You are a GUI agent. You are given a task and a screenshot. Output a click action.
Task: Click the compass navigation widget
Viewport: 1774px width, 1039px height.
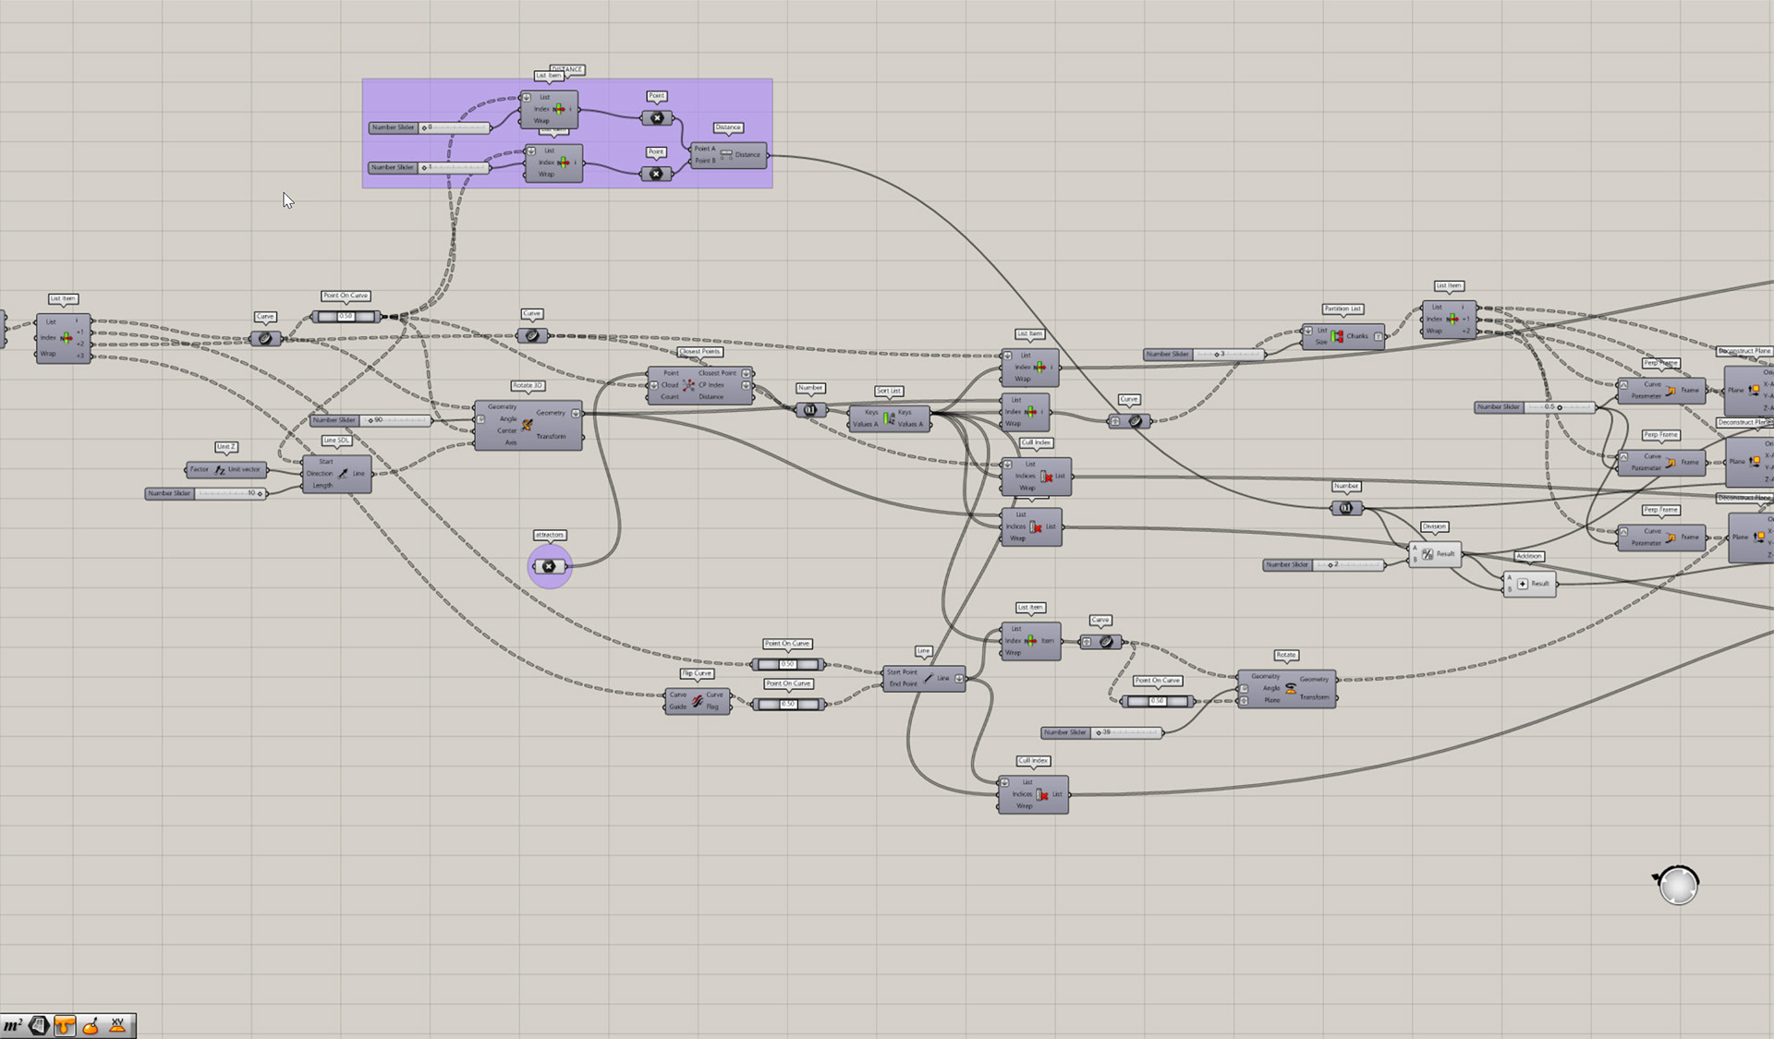(x=1678, y=886)
